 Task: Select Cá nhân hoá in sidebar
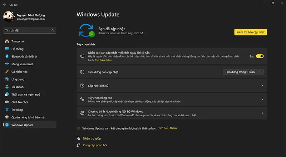click(x=30, y=72)
